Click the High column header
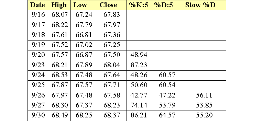Viewport: 253px width, 126px height. click(x=59, y=5)
